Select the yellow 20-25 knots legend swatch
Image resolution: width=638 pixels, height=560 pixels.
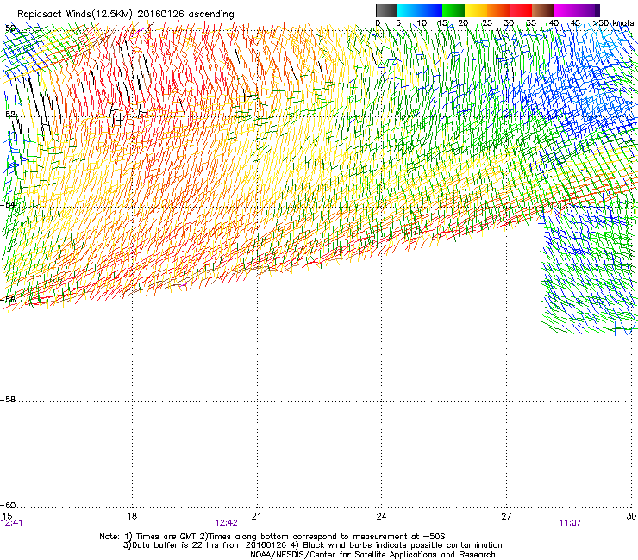476,10
